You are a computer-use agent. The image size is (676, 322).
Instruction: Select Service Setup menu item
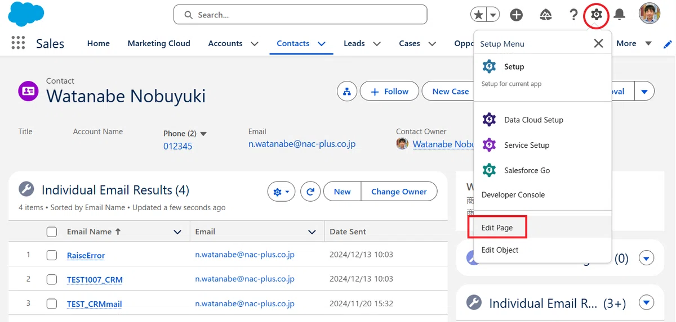click(542, 145)
